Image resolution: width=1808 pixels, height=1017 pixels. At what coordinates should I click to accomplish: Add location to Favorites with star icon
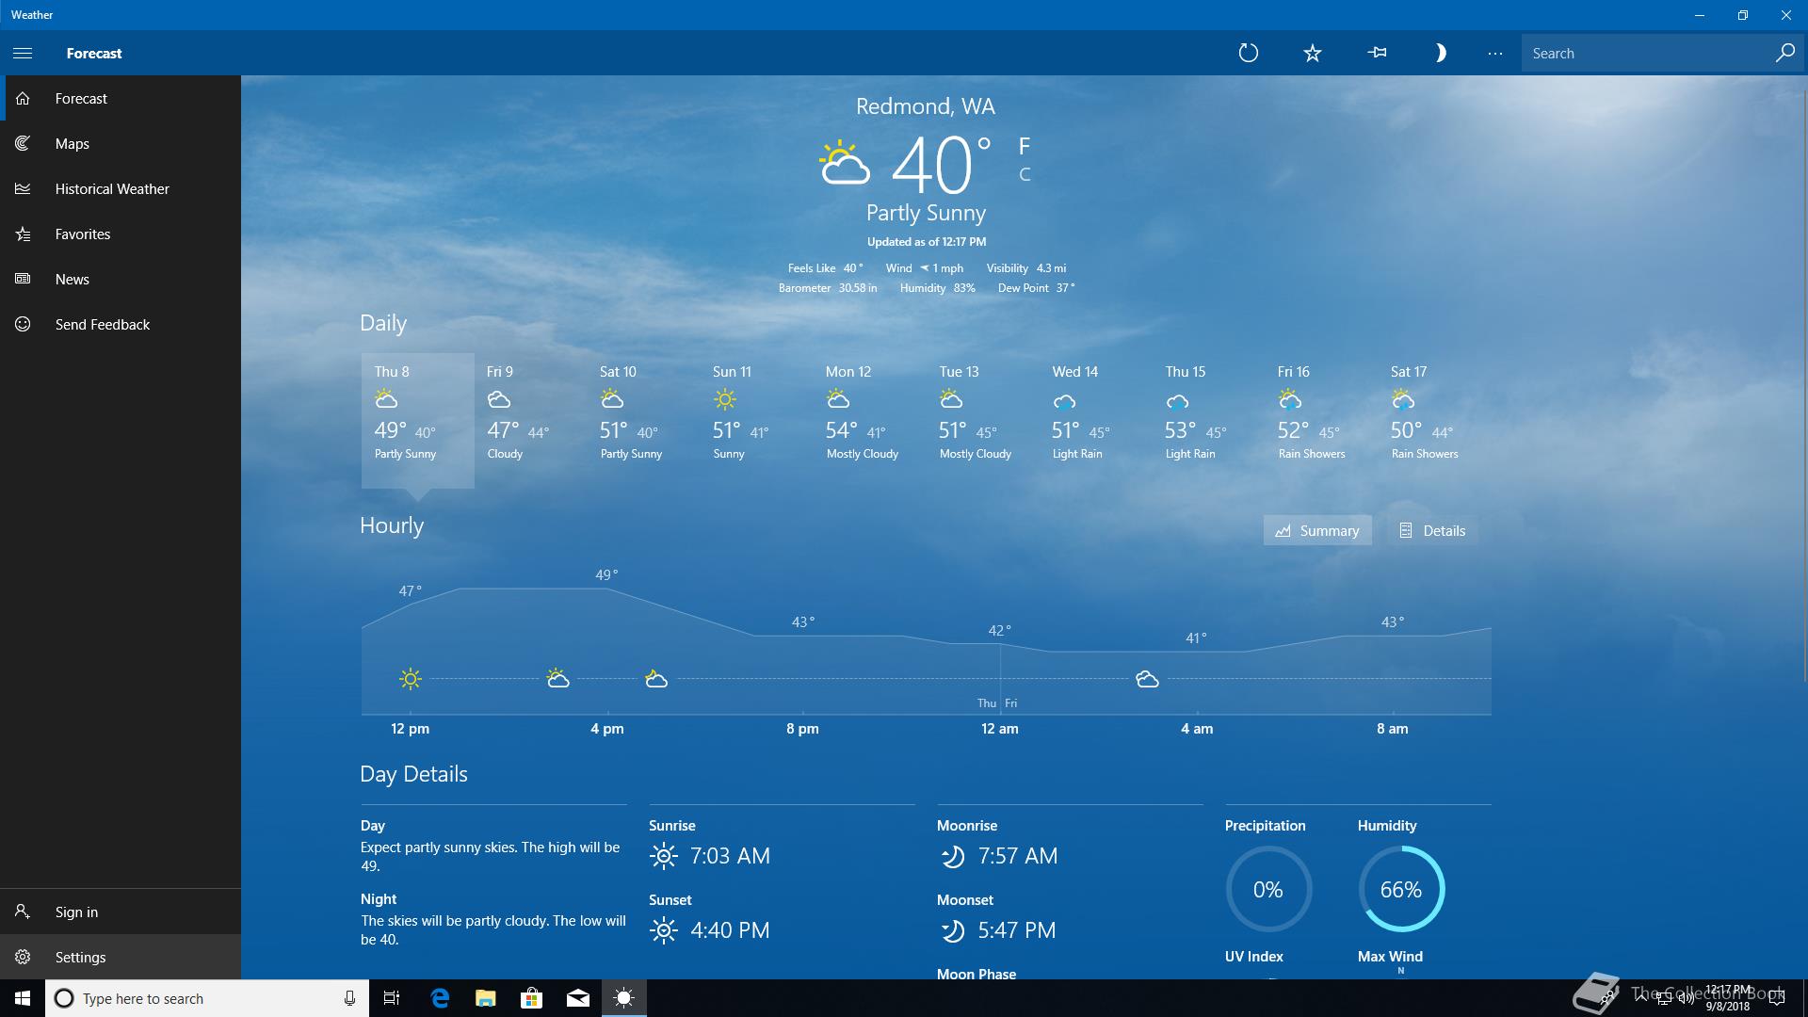point(1312,53)
